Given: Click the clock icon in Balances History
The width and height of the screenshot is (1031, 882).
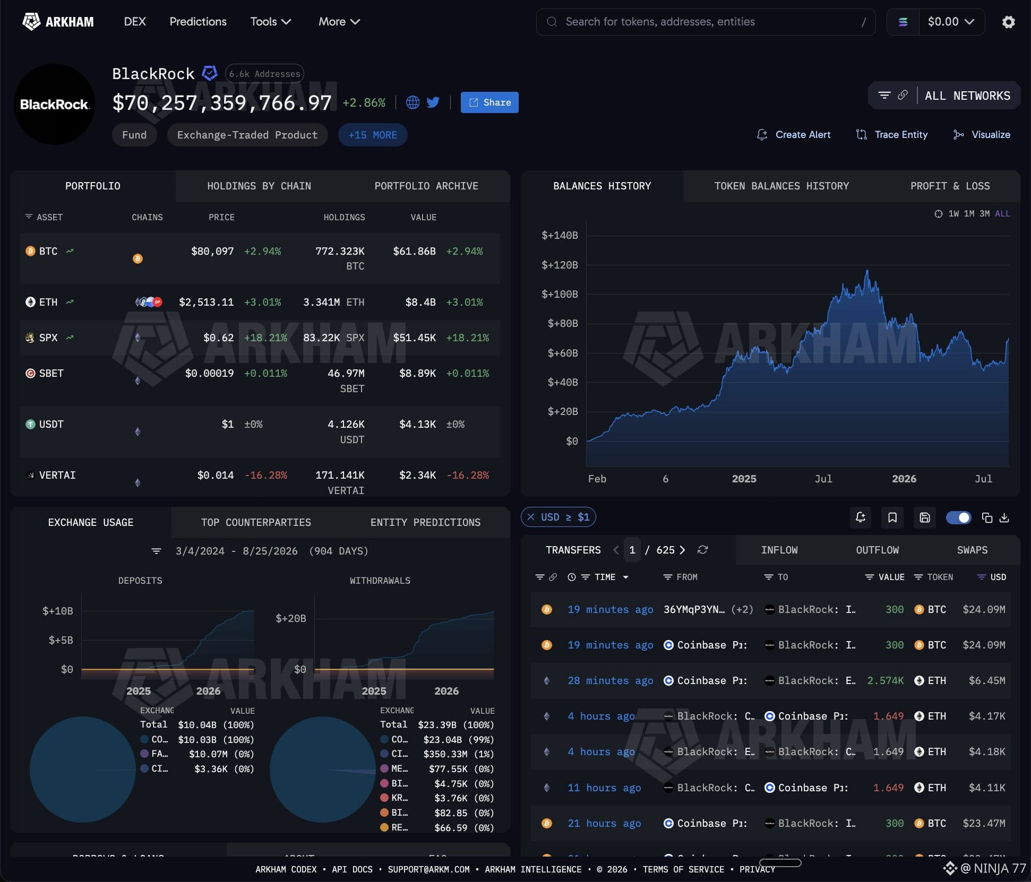Looking at the screenshot, I should tap(939, 213).
